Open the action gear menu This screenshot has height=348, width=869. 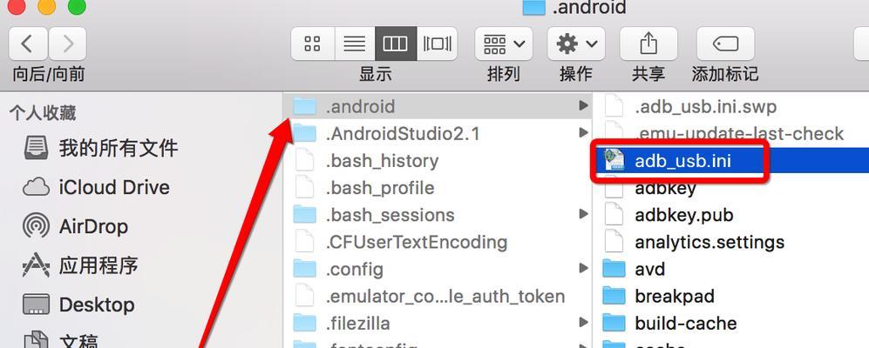(576, 43)
